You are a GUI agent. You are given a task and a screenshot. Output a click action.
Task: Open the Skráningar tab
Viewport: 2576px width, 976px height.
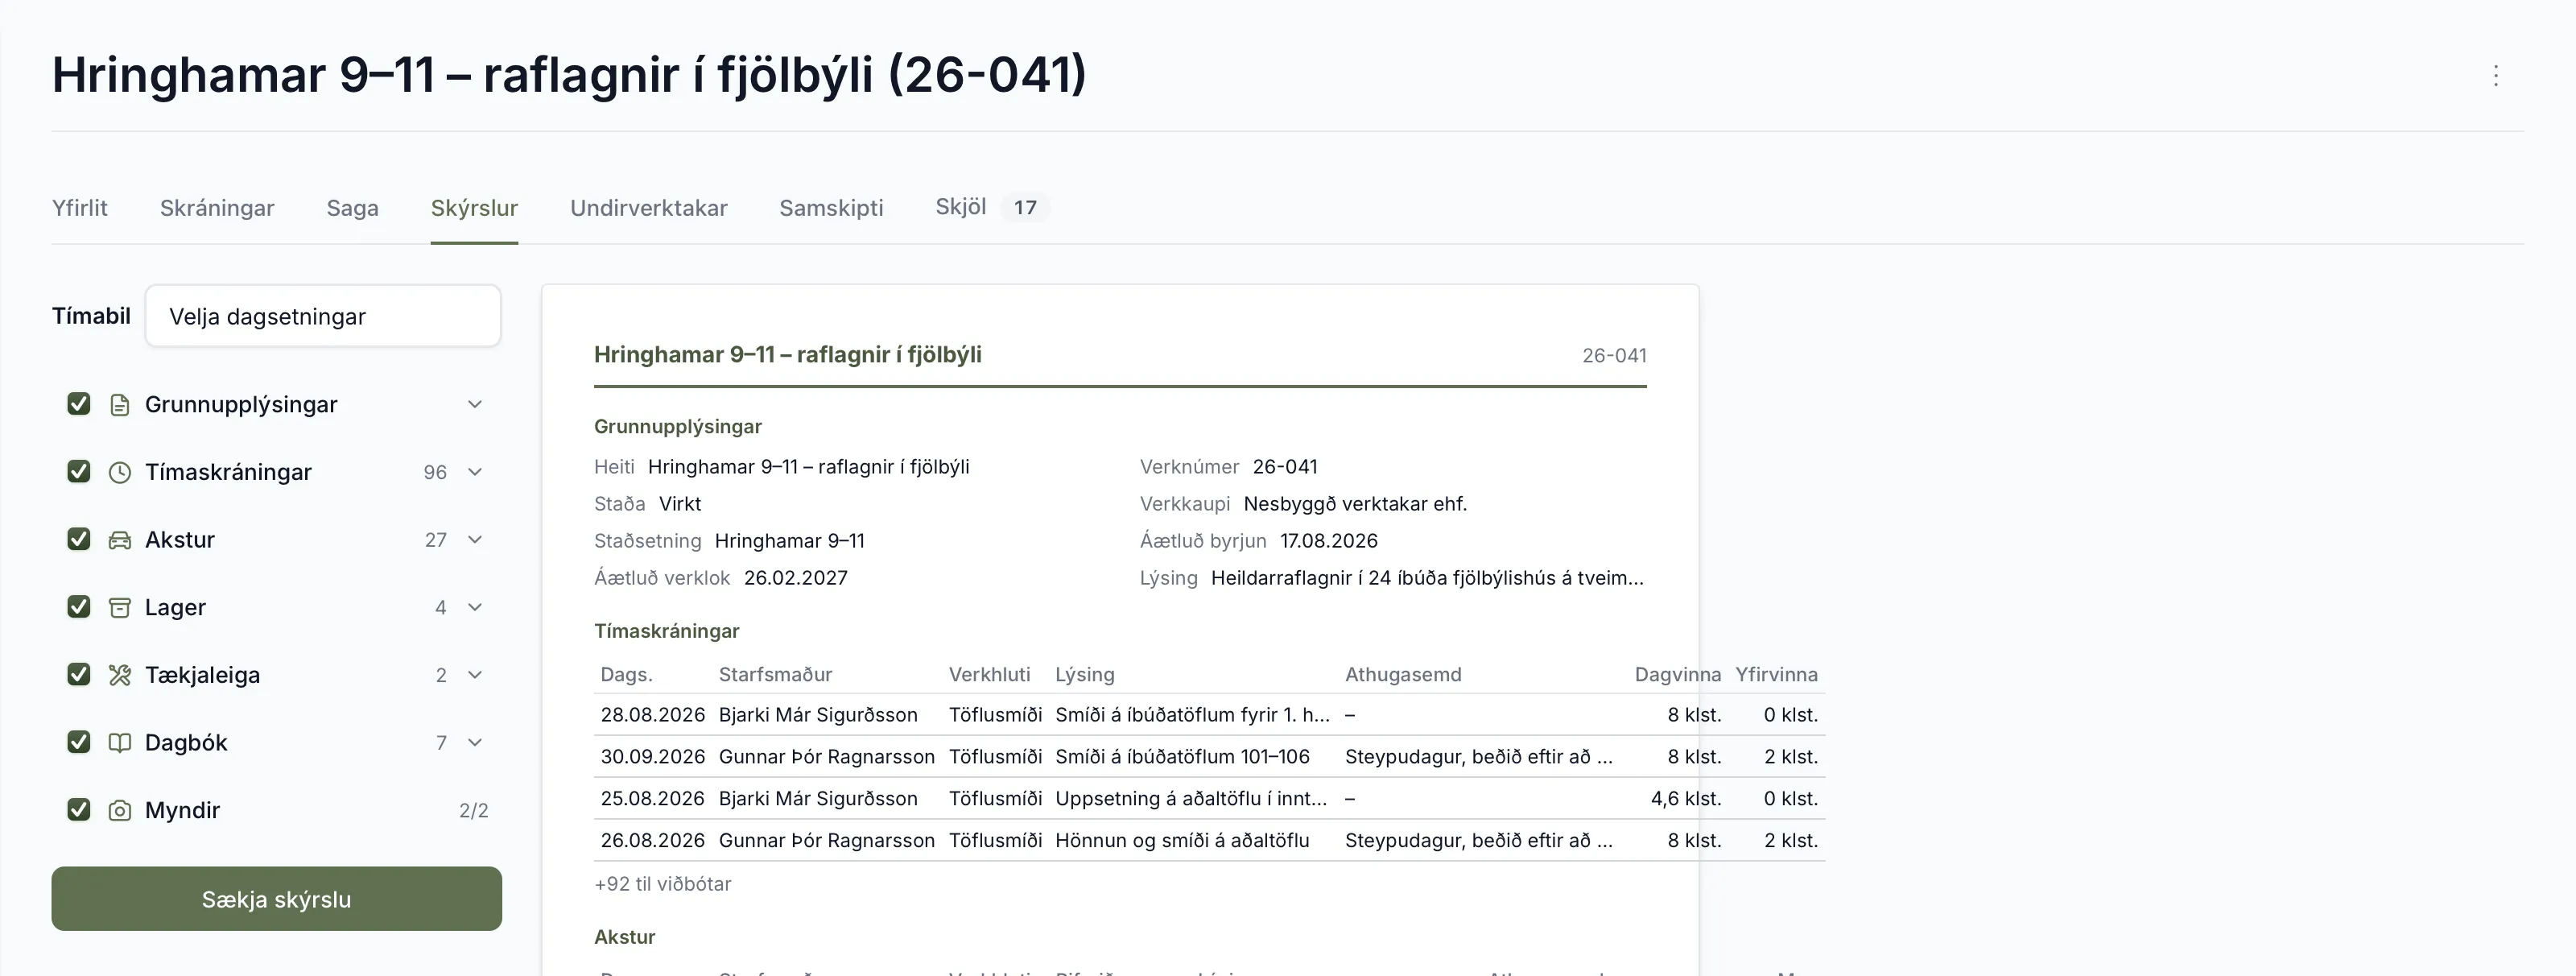point(217,208)
